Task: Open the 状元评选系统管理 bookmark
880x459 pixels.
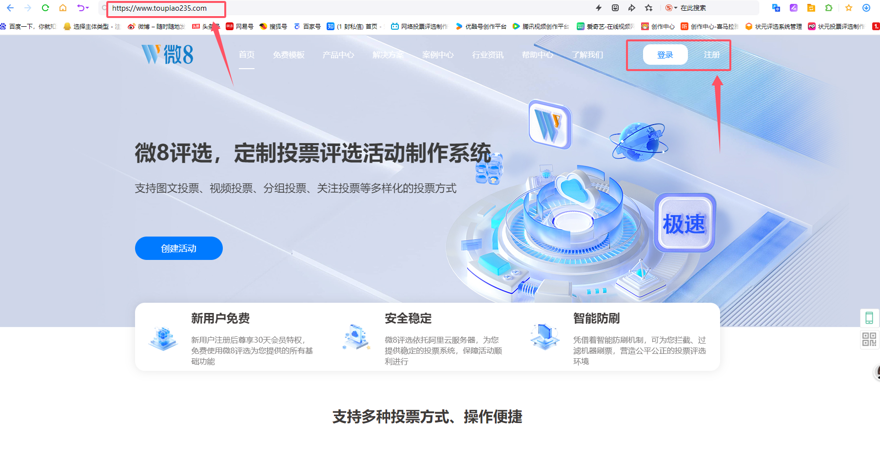Action: click(x=773, y=26)
